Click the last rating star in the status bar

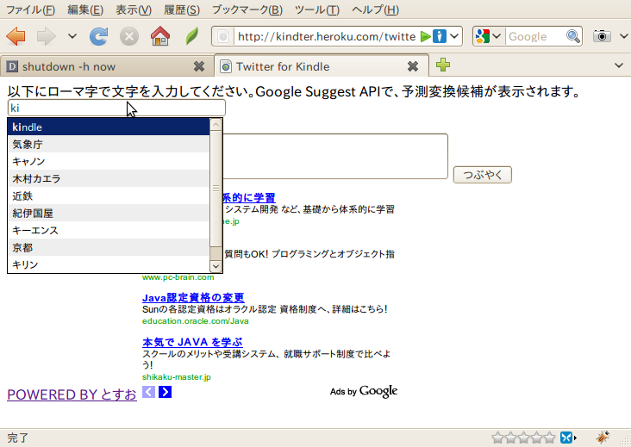(x=549, y=438)
